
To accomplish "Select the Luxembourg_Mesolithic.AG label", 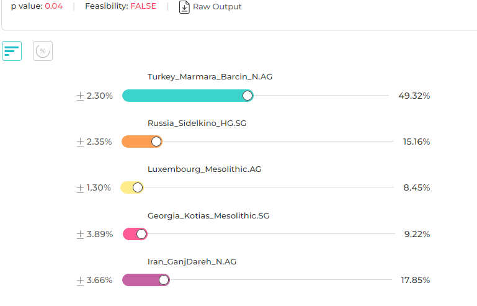I will tap(203, 169).
